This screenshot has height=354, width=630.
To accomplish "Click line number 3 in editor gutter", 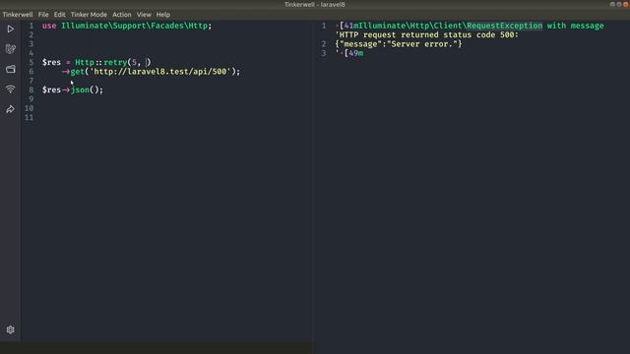I will coord(31,43).
